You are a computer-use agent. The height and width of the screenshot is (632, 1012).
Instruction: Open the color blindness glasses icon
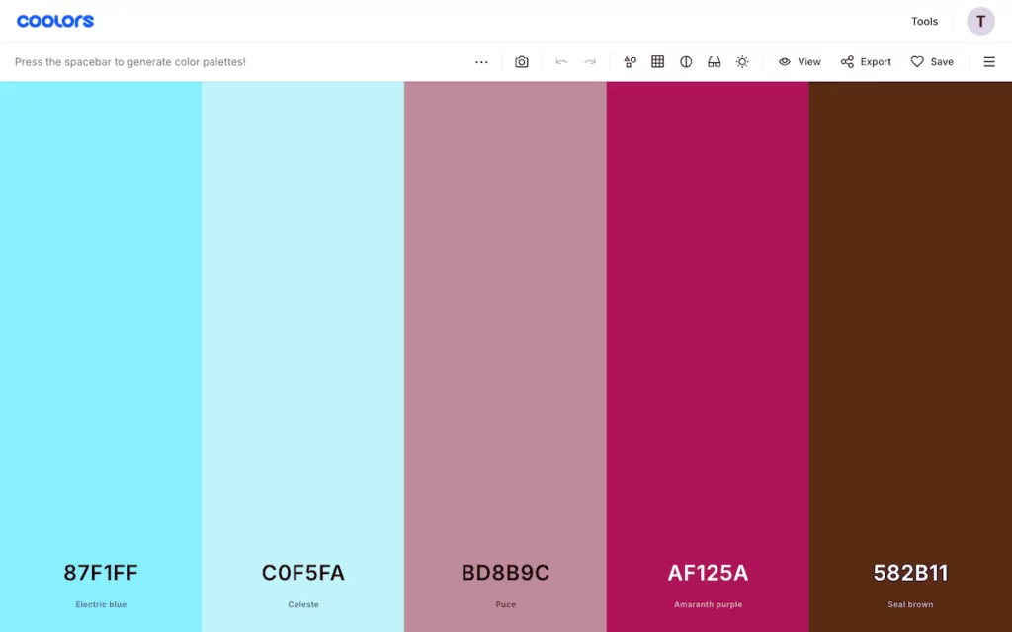pos(714,62)
